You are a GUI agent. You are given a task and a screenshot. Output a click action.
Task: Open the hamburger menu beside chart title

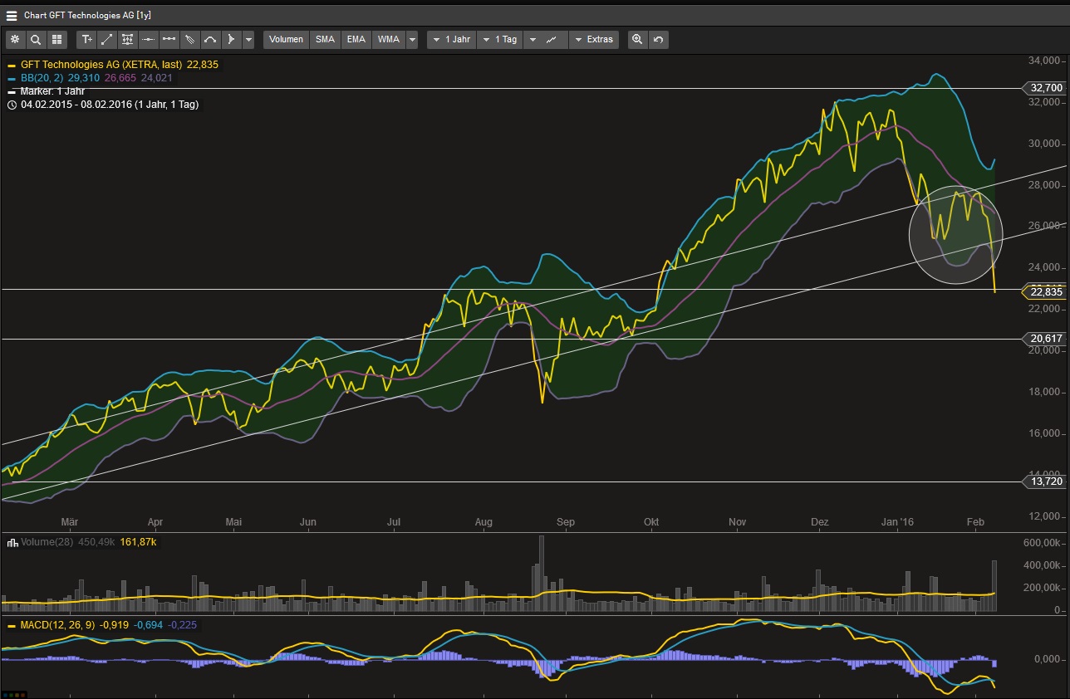[x=12, y=15]
